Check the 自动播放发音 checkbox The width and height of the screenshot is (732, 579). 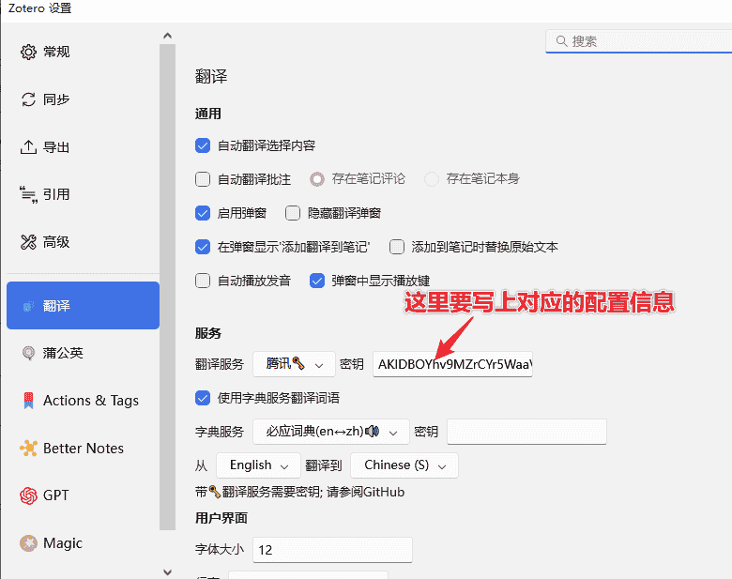point(203,281)
